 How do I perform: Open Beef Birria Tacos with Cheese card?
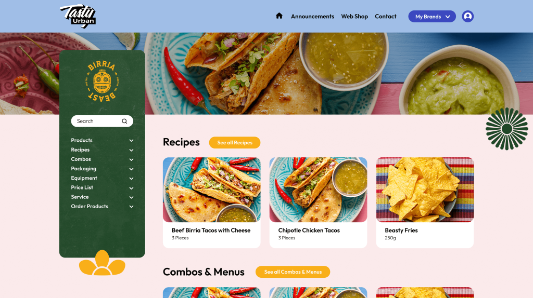[211, 202]
